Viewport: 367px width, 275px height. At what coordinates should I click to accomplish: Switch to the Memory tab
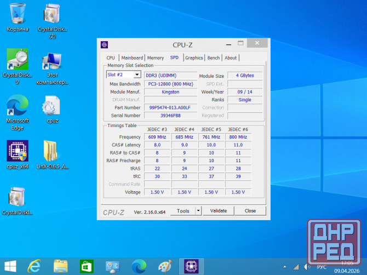(x=156, y=58)
